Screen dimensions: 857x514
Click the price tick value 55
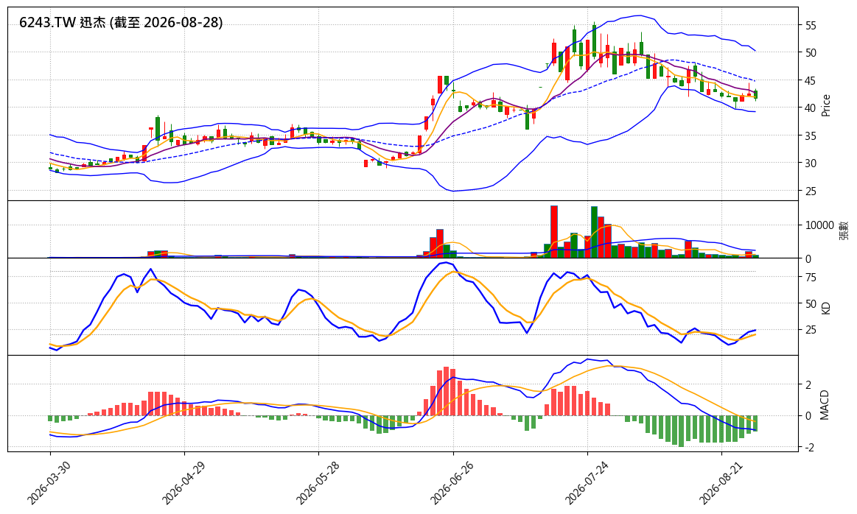point(811,26)
